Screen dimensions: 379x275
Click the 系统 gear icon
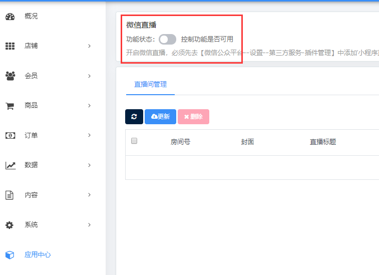[10, 225]
